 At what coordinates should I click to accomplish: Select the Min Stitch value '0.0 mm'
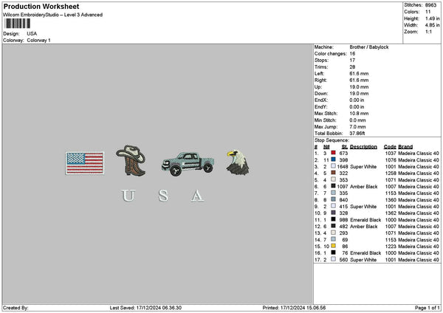click(357, 120)
